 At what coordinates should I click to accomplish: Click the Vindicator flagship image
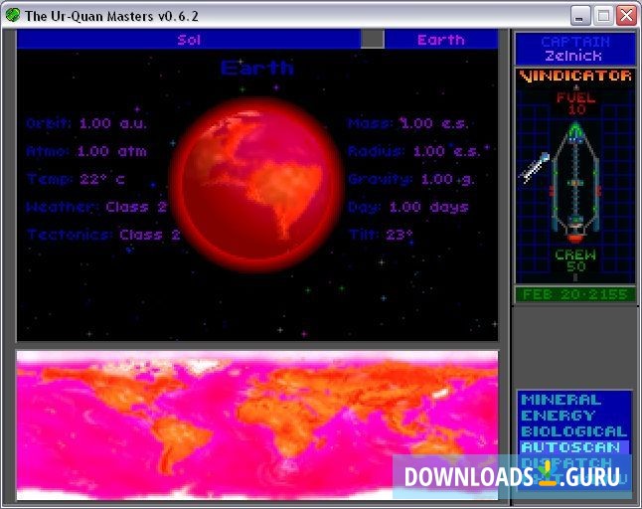point(575,182)
